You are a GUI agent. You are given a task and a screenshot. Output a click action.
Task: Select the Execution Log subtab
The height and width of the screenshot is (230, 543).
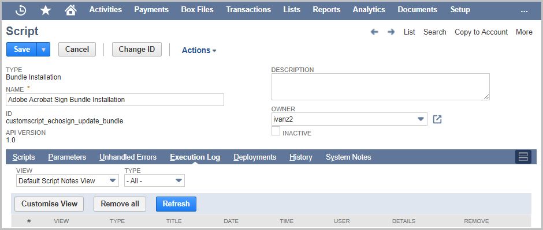pyautogui.click(x=195, y=157)
